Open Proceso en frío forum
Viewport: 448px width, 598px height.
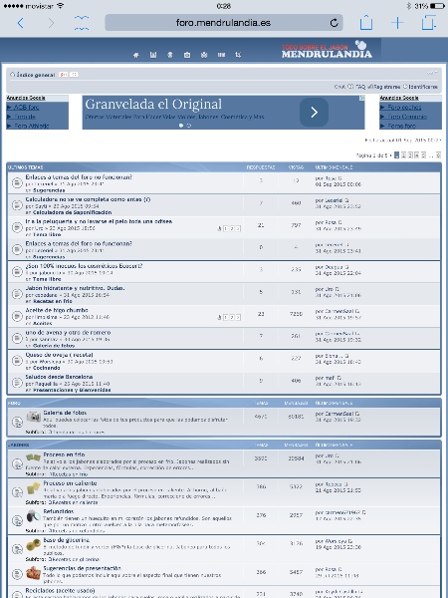coord(64,454)
